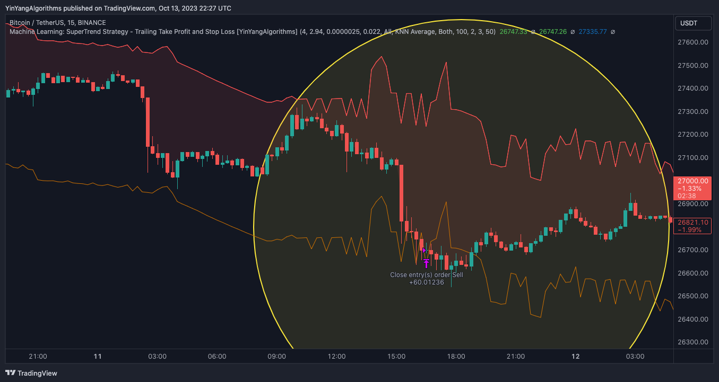This screenshot has height=382, width=719.
Task: Click the blue value 27335.77
Action: pos(593,32)
